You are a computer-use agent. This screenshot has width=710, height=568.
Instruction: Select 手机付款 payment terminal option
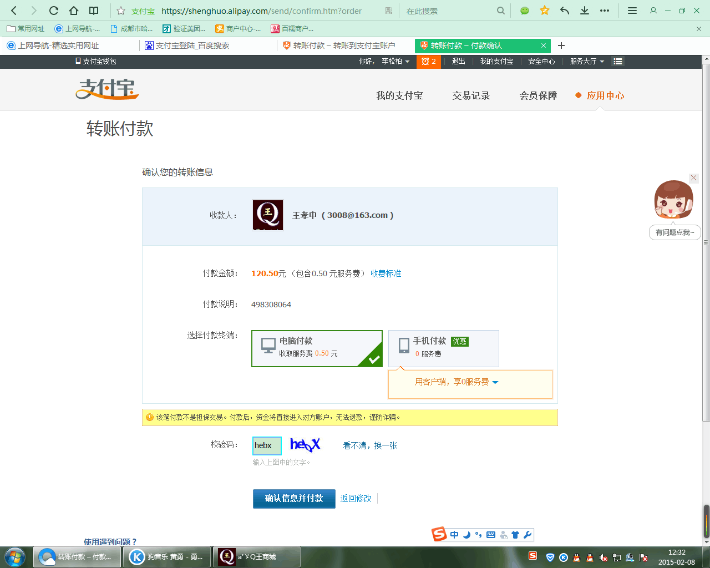pos(444,348)
